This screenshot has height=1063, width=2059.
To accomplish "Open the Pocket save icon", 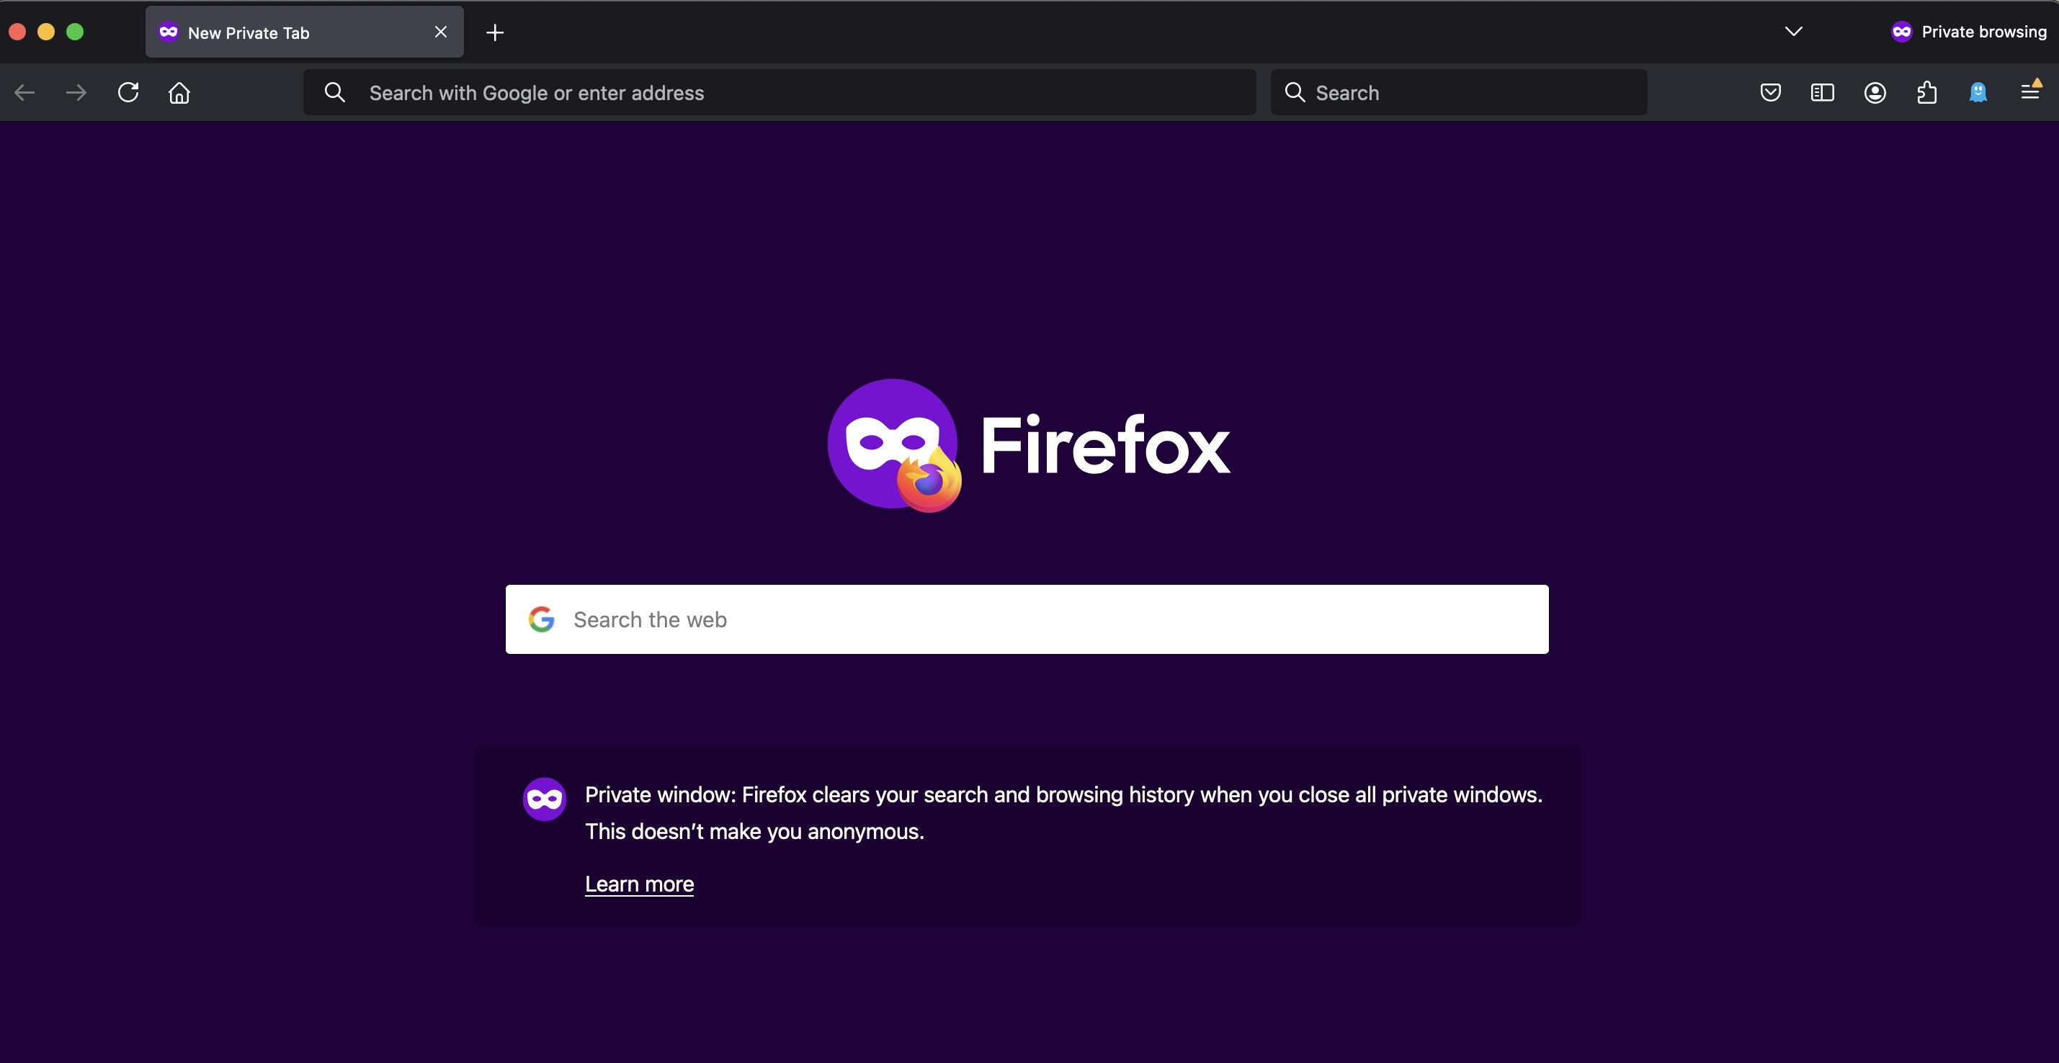I will [x=1770, y=92].
